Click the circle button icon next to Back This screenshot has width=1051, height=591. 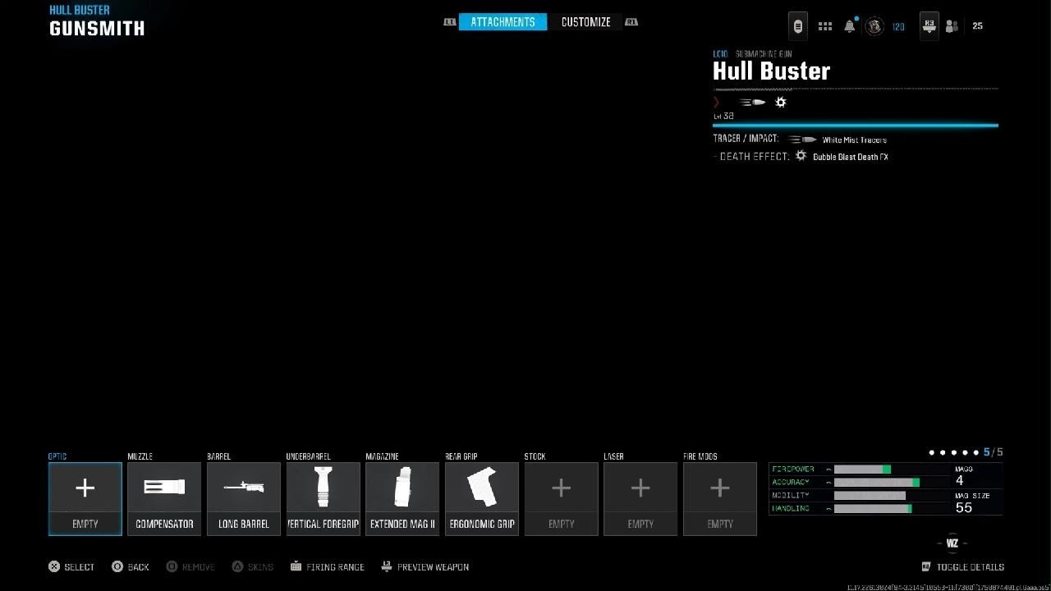117,566
